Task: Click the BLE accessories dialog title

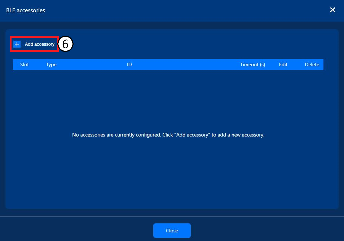Action: click(26, 10)
